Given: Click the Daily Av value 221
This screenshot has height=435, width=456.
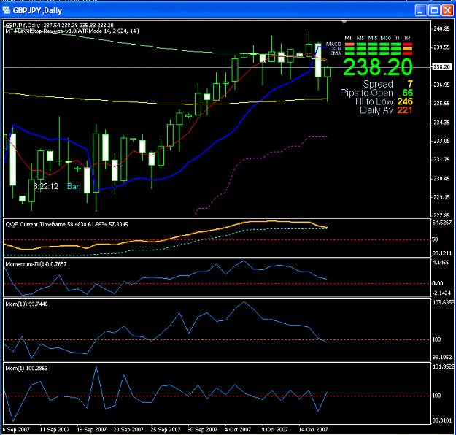Looking at the screenshot, I should coord(405,110).
